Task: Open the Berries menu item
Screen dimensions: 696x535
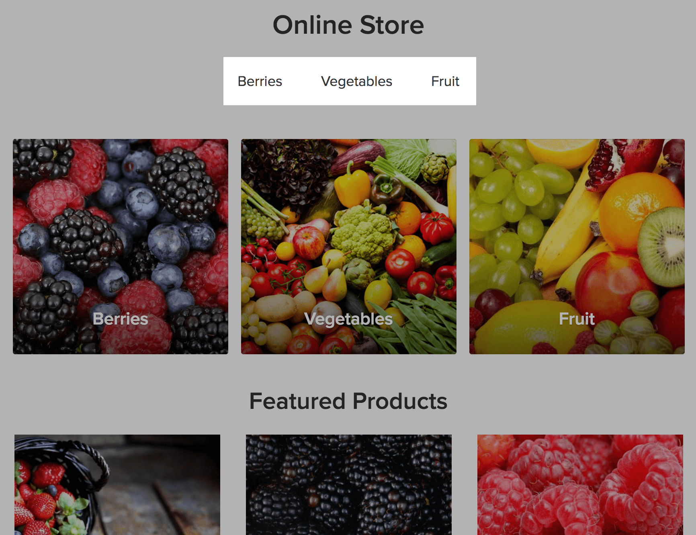Action: (260, 81)
